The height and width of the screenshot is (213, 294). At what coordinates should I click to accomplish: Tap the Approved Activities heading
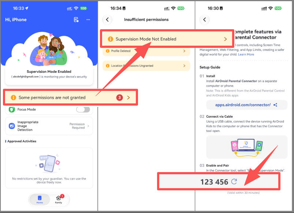[x=22, y=141]
